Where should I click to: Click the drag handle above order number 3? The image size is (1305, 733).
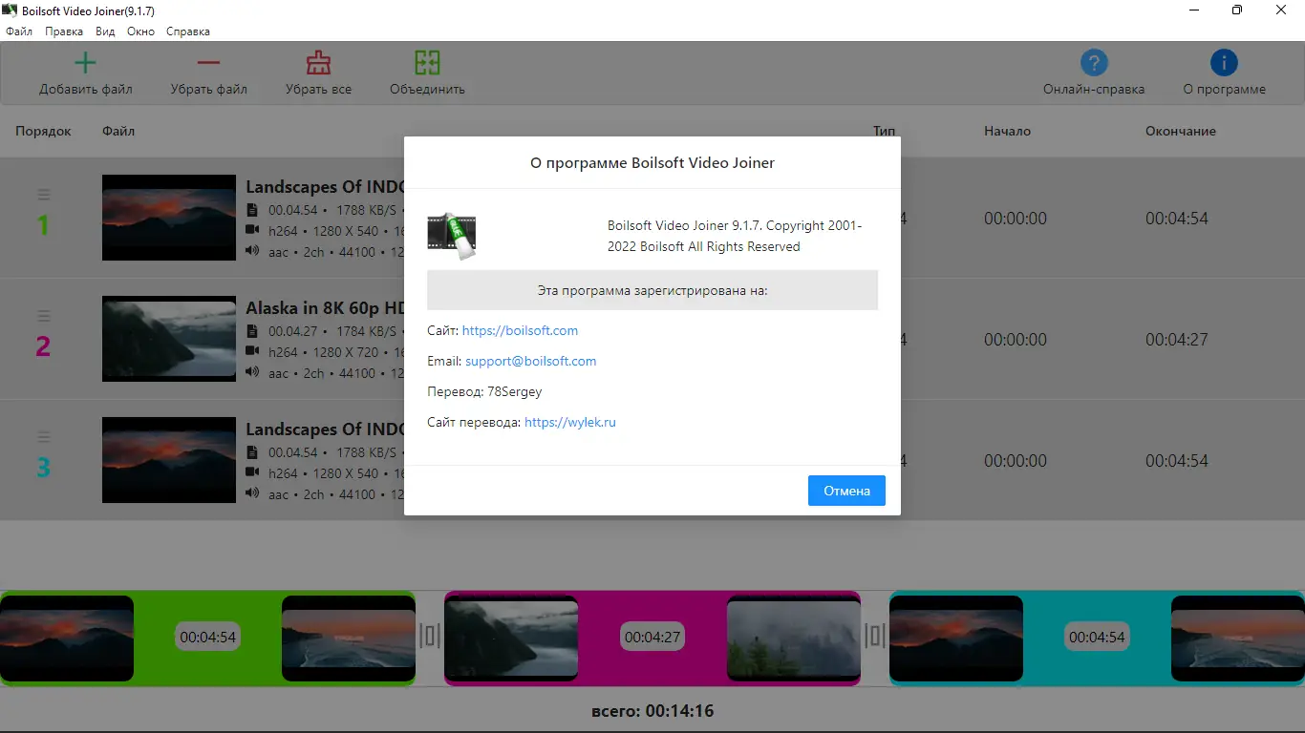(43, 437)
